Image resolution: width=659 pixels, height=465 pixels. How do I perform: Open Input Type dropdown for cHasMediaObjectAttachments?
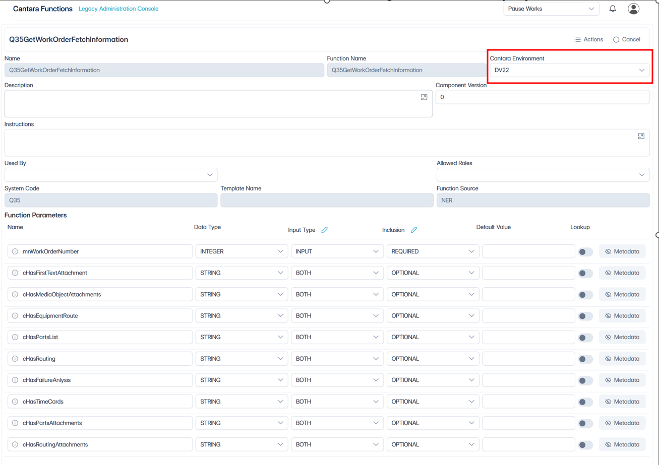click(337, 294)
